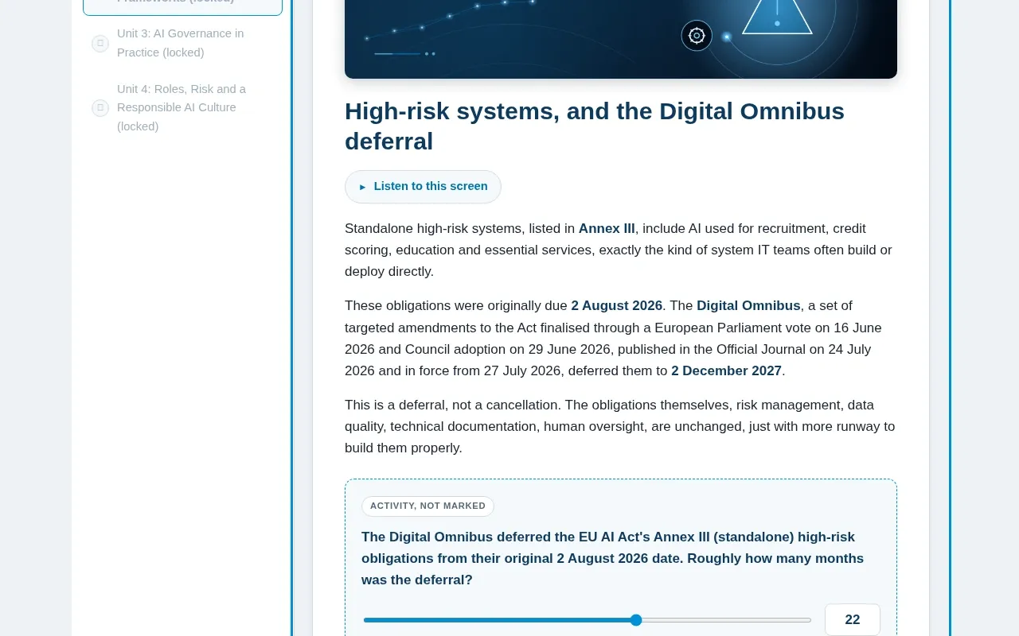Click the months value field showing 22
Viewport: 1019px width, 636px height.
click(853, 620)
